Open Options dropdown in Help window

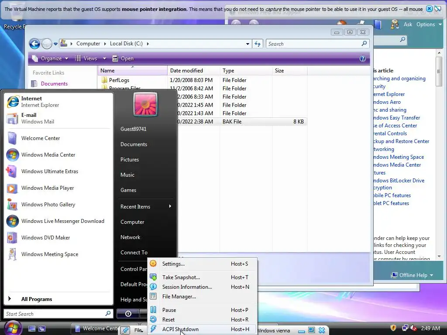(x=429, y=24)
